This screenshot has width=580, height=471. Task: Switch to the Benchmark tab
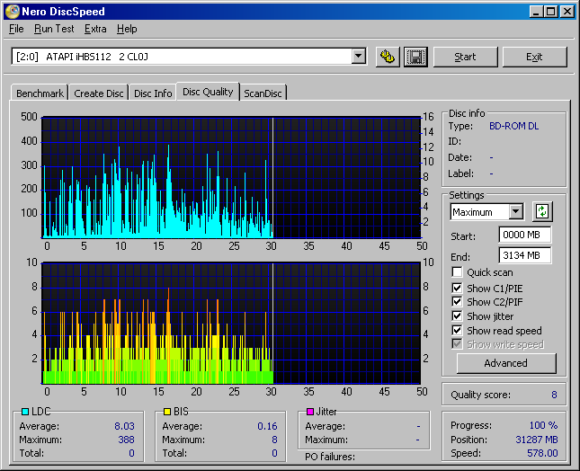tap(40, 93)
